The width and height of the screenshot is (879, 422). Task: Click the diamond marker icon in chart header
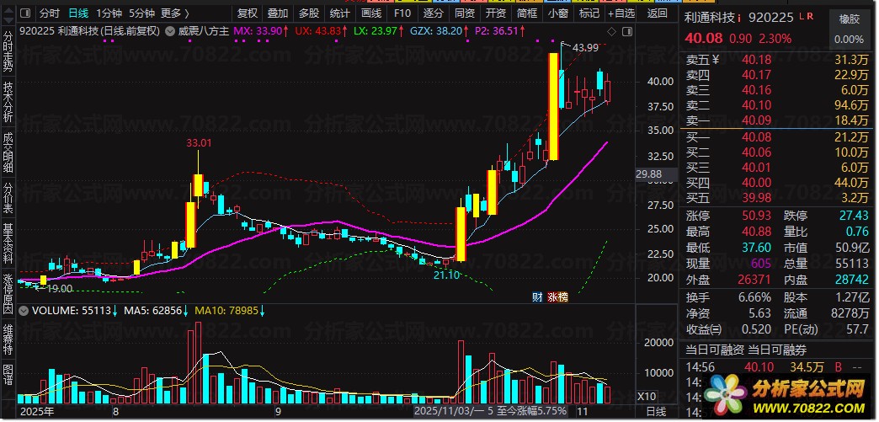point(611,31)
